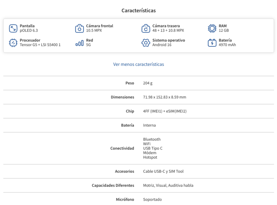Click the Conectividad row label

(x=122, y=148)
